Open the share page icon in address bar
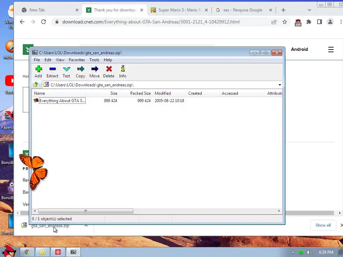 [x=274, y=22]
